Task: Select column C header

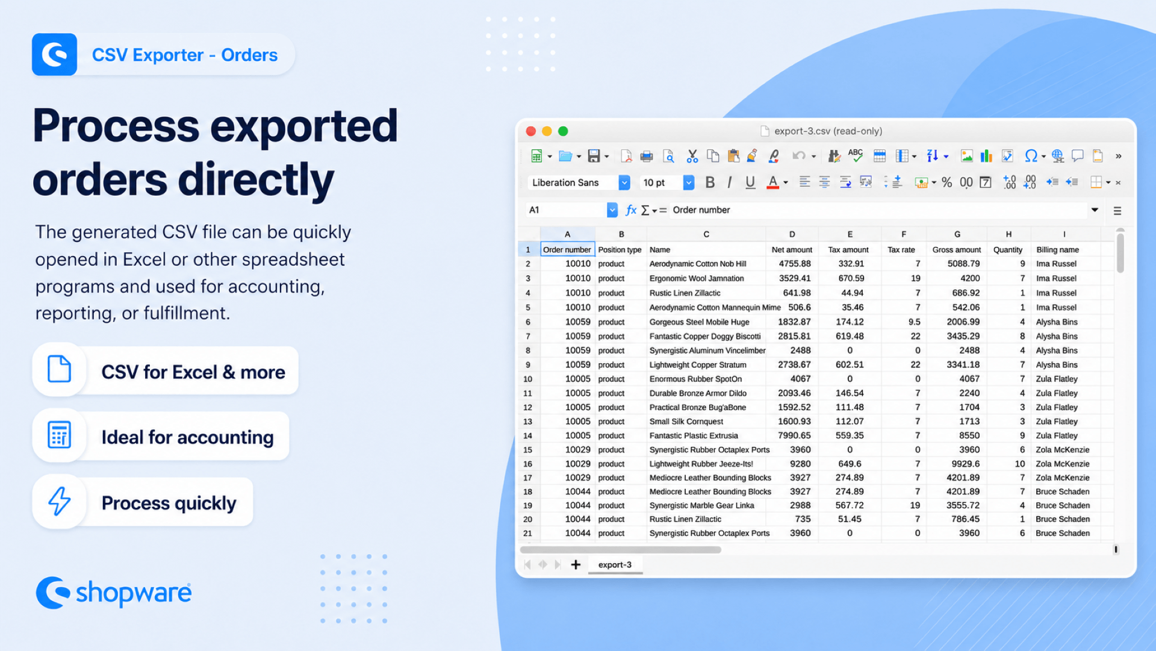Action: tap(706, 234)
